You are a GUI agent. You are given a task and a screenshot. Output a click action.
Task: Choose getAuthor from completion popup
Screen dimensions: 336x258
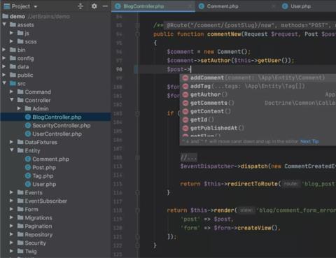click(x=258, y=94)
